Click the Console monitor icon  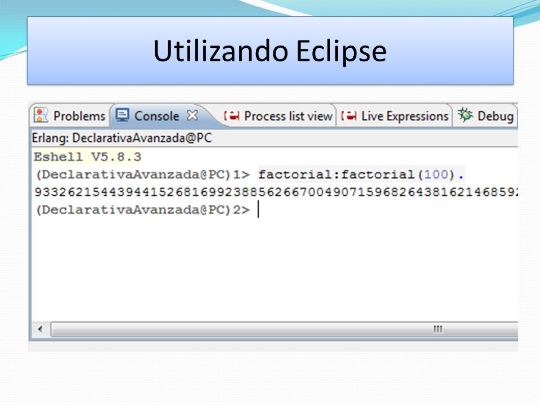coord(122,115)
